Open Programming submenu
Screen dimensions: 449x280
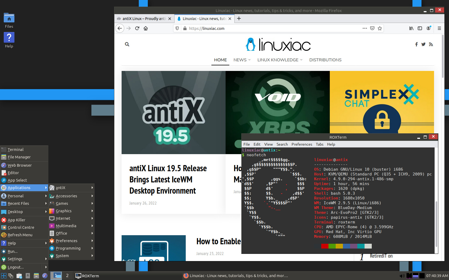click(71, 248)
